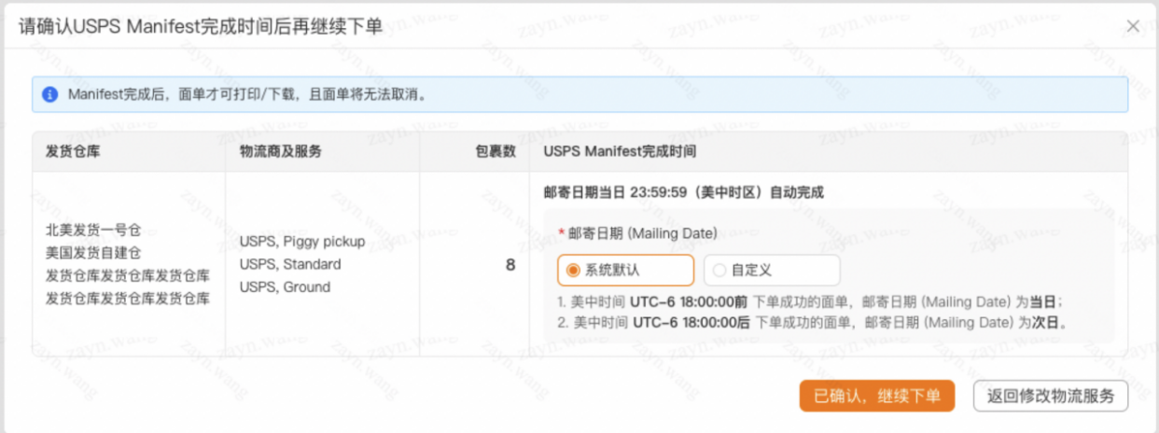
Task: Choose the 自定义 mailing date option
Action: click(x=772, y=271)
